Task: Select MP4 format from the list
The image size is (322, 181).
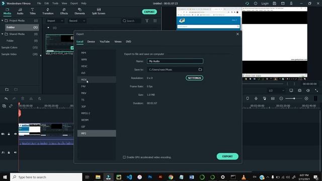Action: pos(97,53)
